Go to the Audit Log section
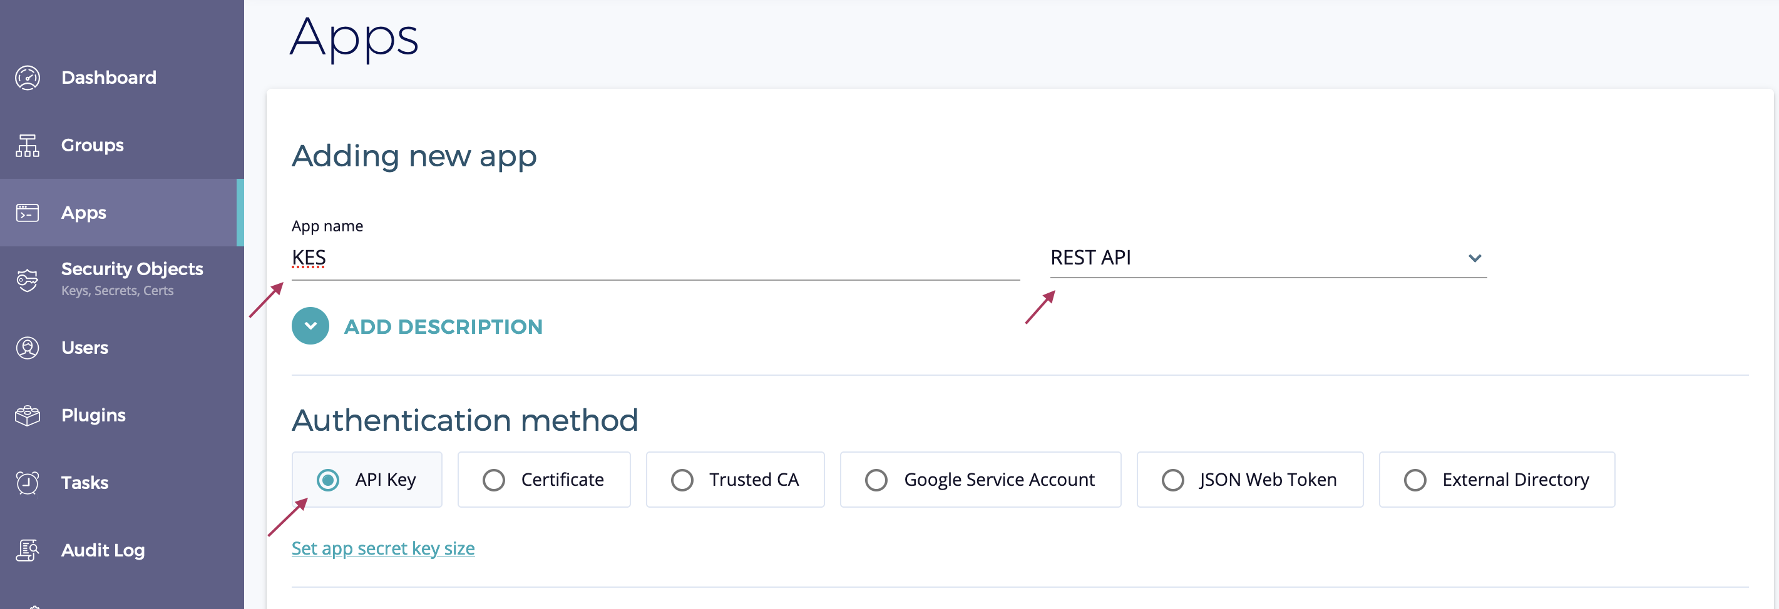Viewport: 1779px width, 609px height. pyautogui.click(x=103, y=550)
